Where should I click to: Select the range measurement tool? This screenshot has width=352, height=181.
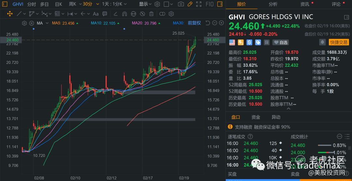pos(70,14)
